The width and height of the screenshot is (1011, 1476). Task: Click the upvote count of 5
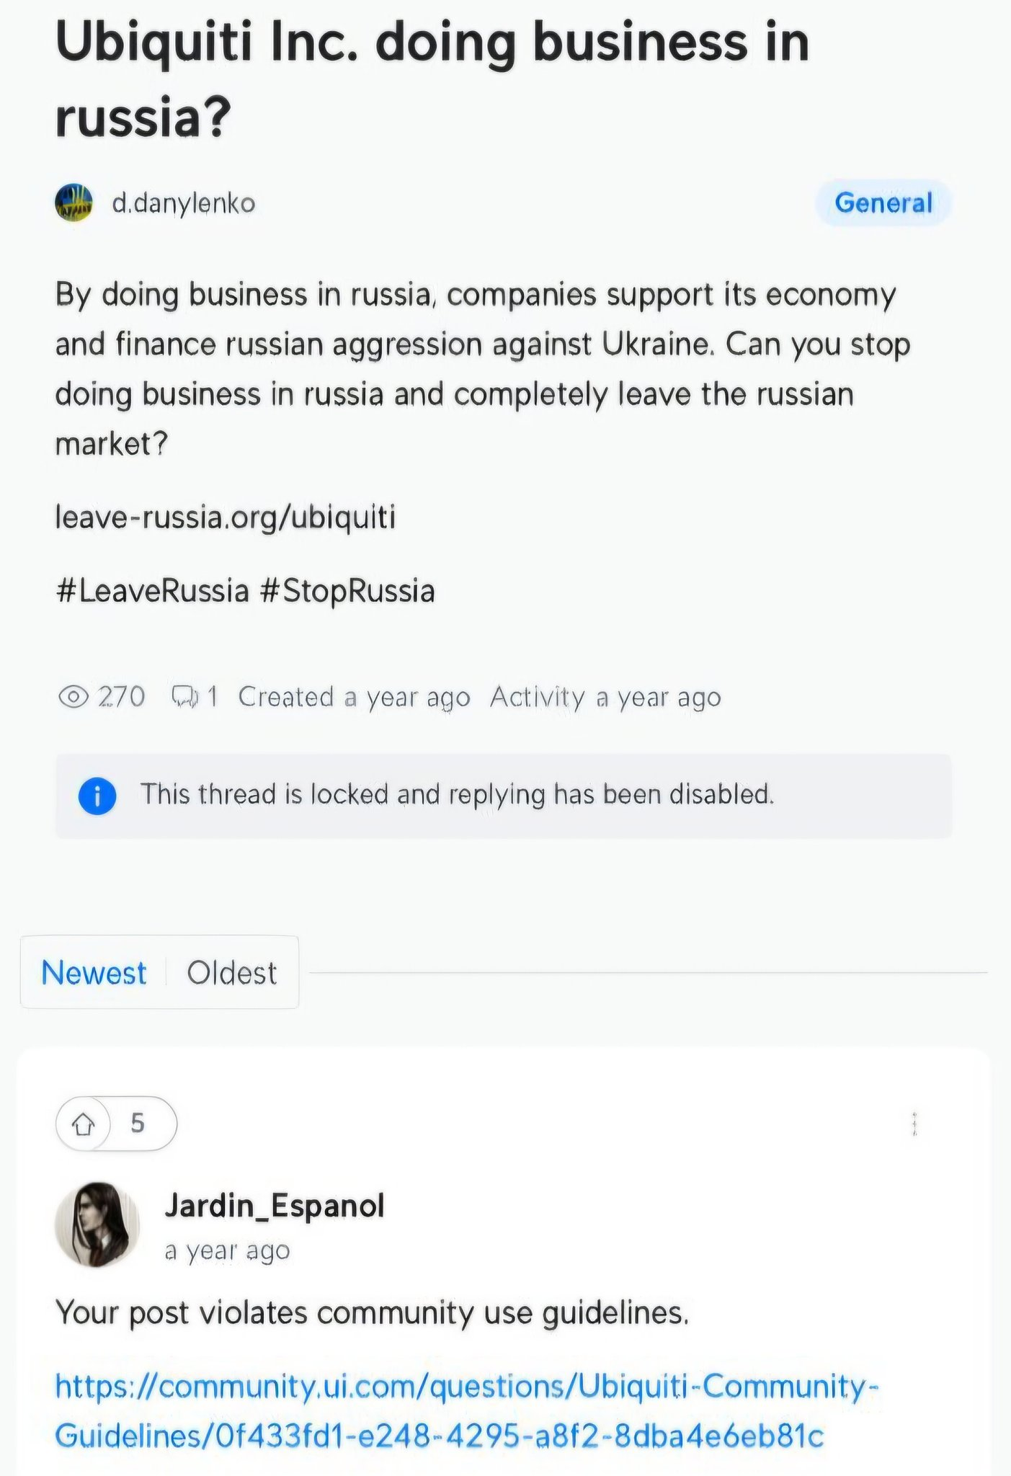coord(138,1123)
